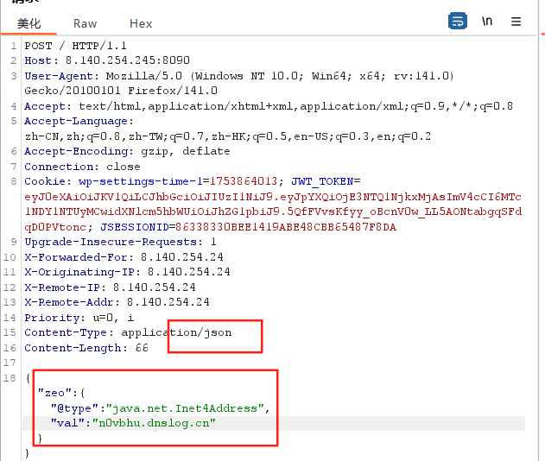The height and width of the screenshot is (461, 545).
Task: Click line number 8 in the gutter
Action: click(14, 181)
